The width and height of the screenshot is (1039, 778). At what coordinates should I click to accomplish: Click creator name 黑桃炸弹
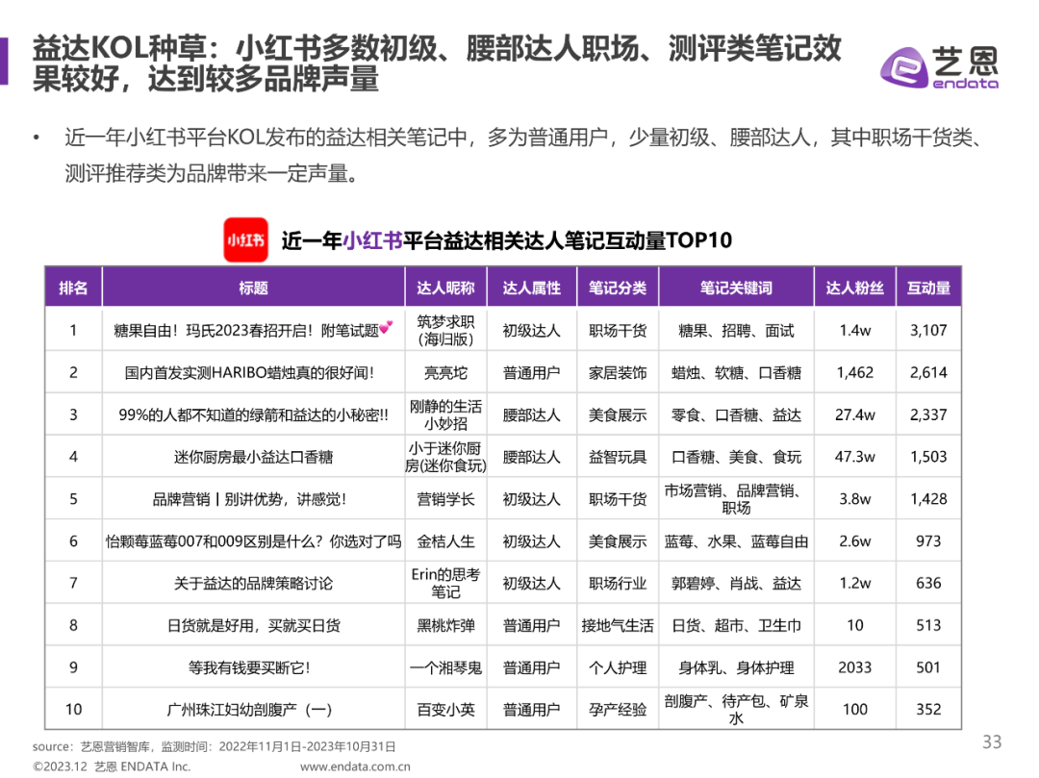tap(445, 626)
